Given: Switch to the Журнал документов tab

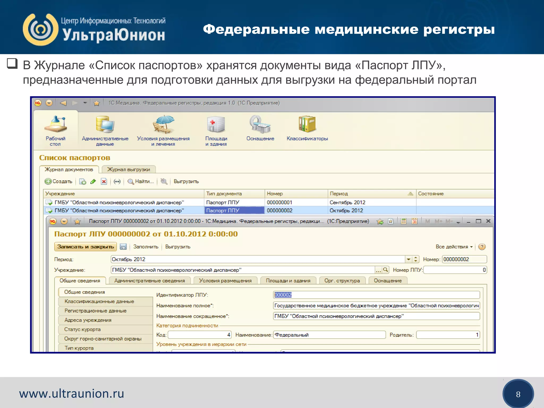Looking at the screenshot, I should [x=69, y=169].
